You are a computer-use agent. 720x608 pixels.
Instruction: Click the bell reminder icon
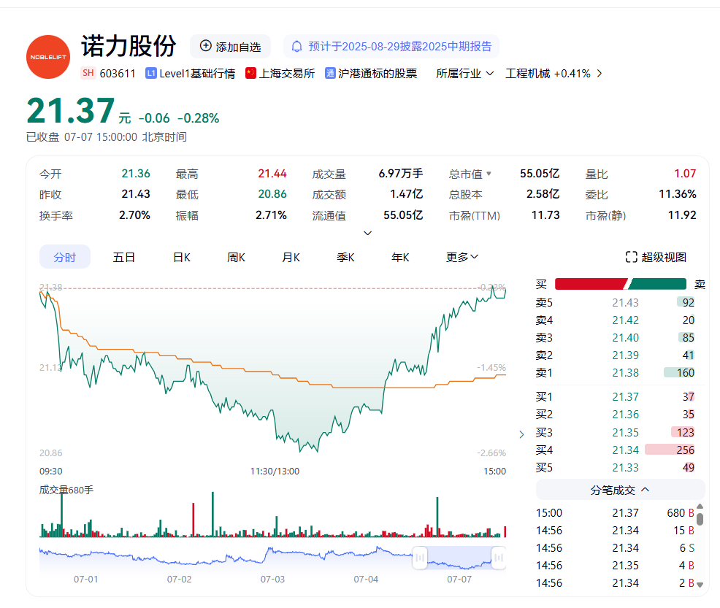297,46
